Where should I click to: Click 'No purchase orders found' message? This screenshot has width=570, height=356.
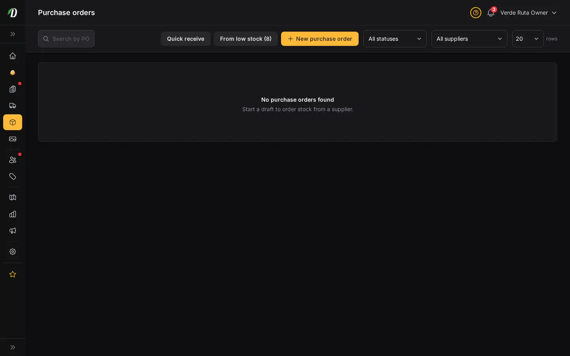(x=298, y=100)
